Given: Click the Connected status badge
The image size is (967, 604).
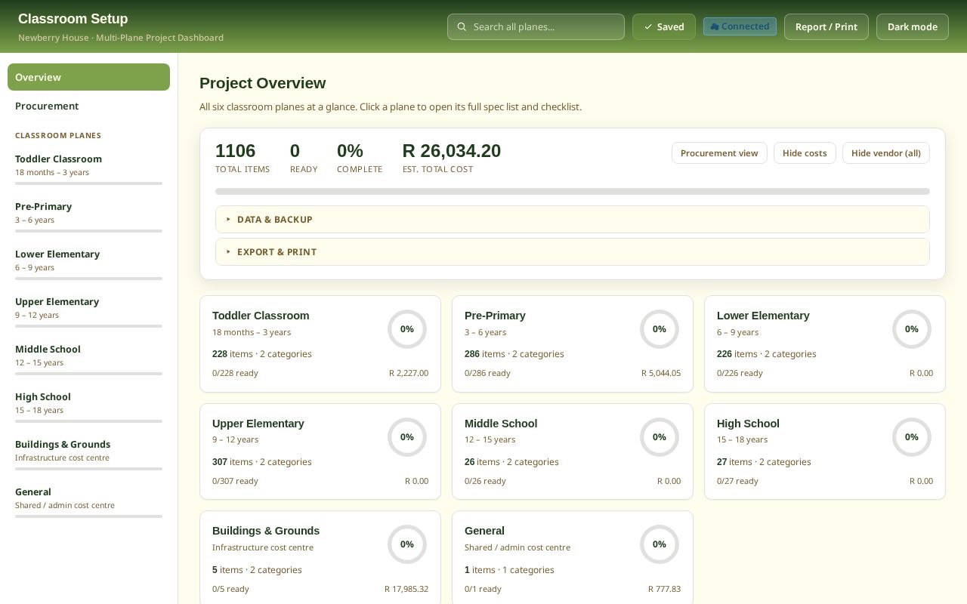Looking at the screenshot, I should [740, 26].
